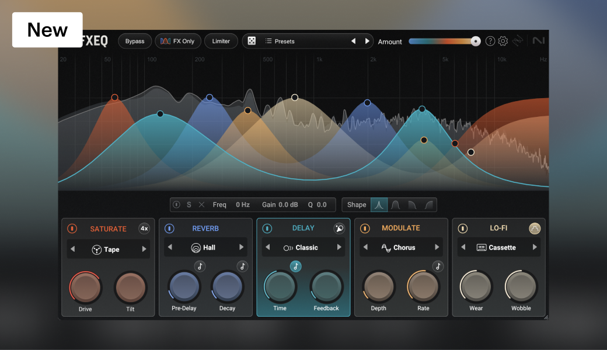Click the Lo-Fi Wobble knob
The height and width of the screenshot is (350, 607).
(x=521, y=287)
